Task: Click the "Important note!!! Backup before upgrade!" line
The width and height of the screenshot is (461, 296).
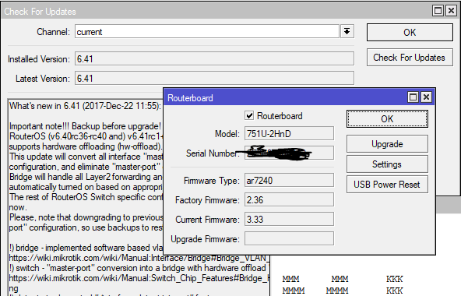Action: (x=85, y=126)
